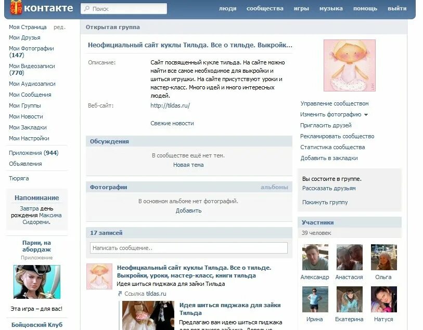Open Мои Настройки

tap(29, 138)
